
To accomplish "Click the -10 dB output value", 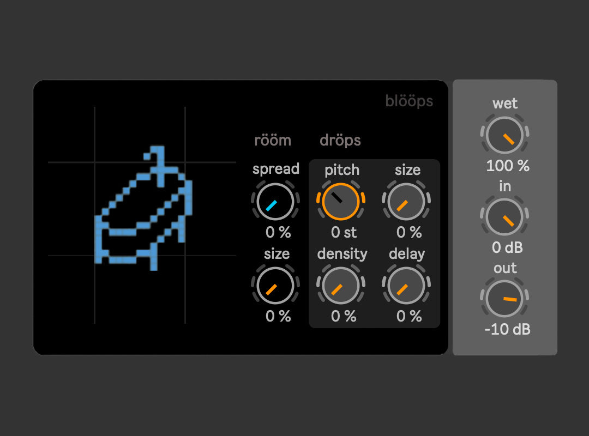I will click(508, 329).
